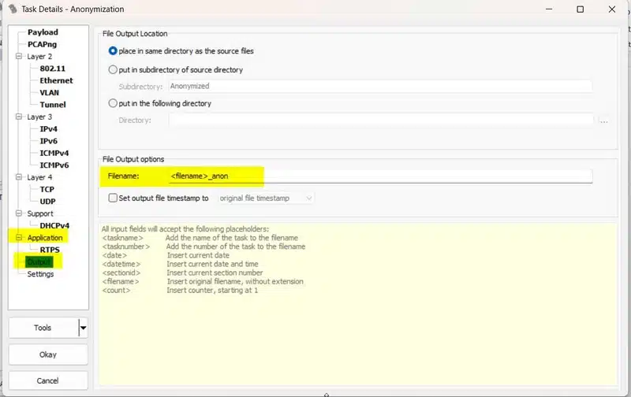The image size is (631, 397).
Task: Select the 802.11 entry
Action: 52,69
